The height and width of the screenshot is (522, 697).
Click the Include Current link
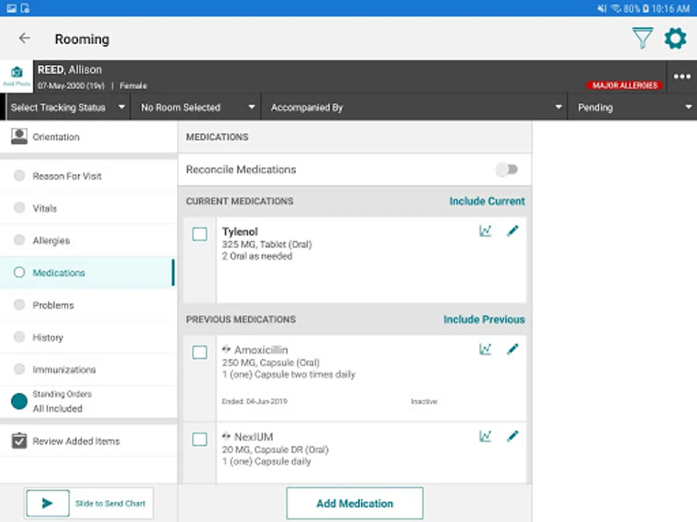pyautogui.click(x=487, y=201)
